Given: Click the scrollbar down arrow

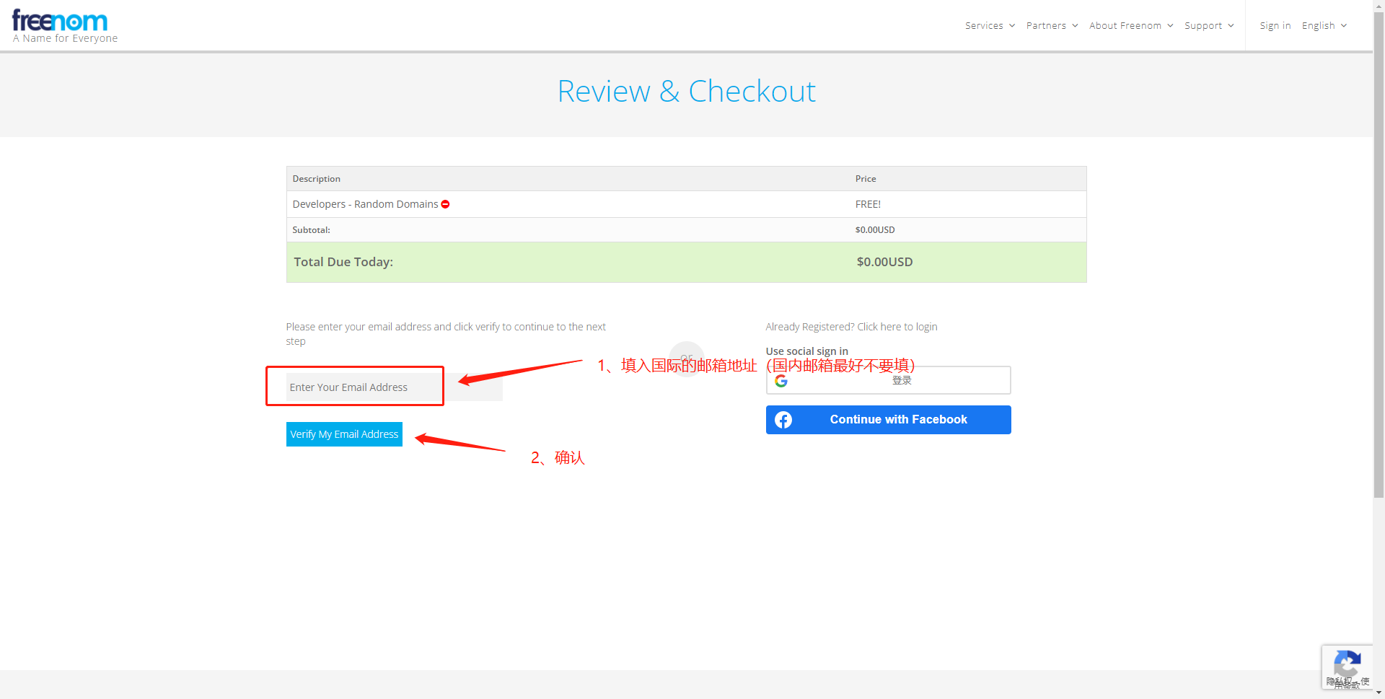Looking at the screenshot, I should pyautogui.click(x=1379, y=693).
